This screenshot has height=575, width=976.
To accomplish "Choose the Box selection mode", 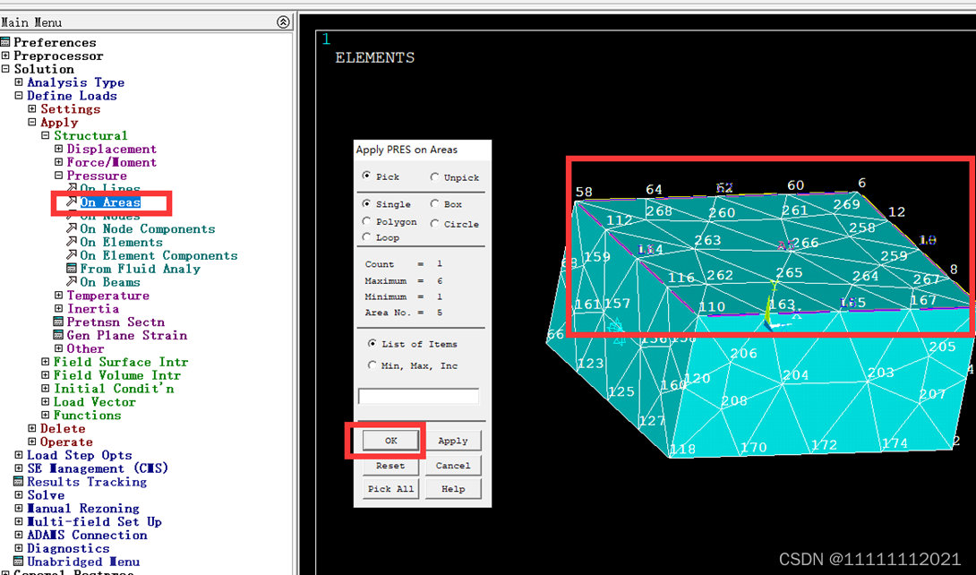I will pos(435,204).
